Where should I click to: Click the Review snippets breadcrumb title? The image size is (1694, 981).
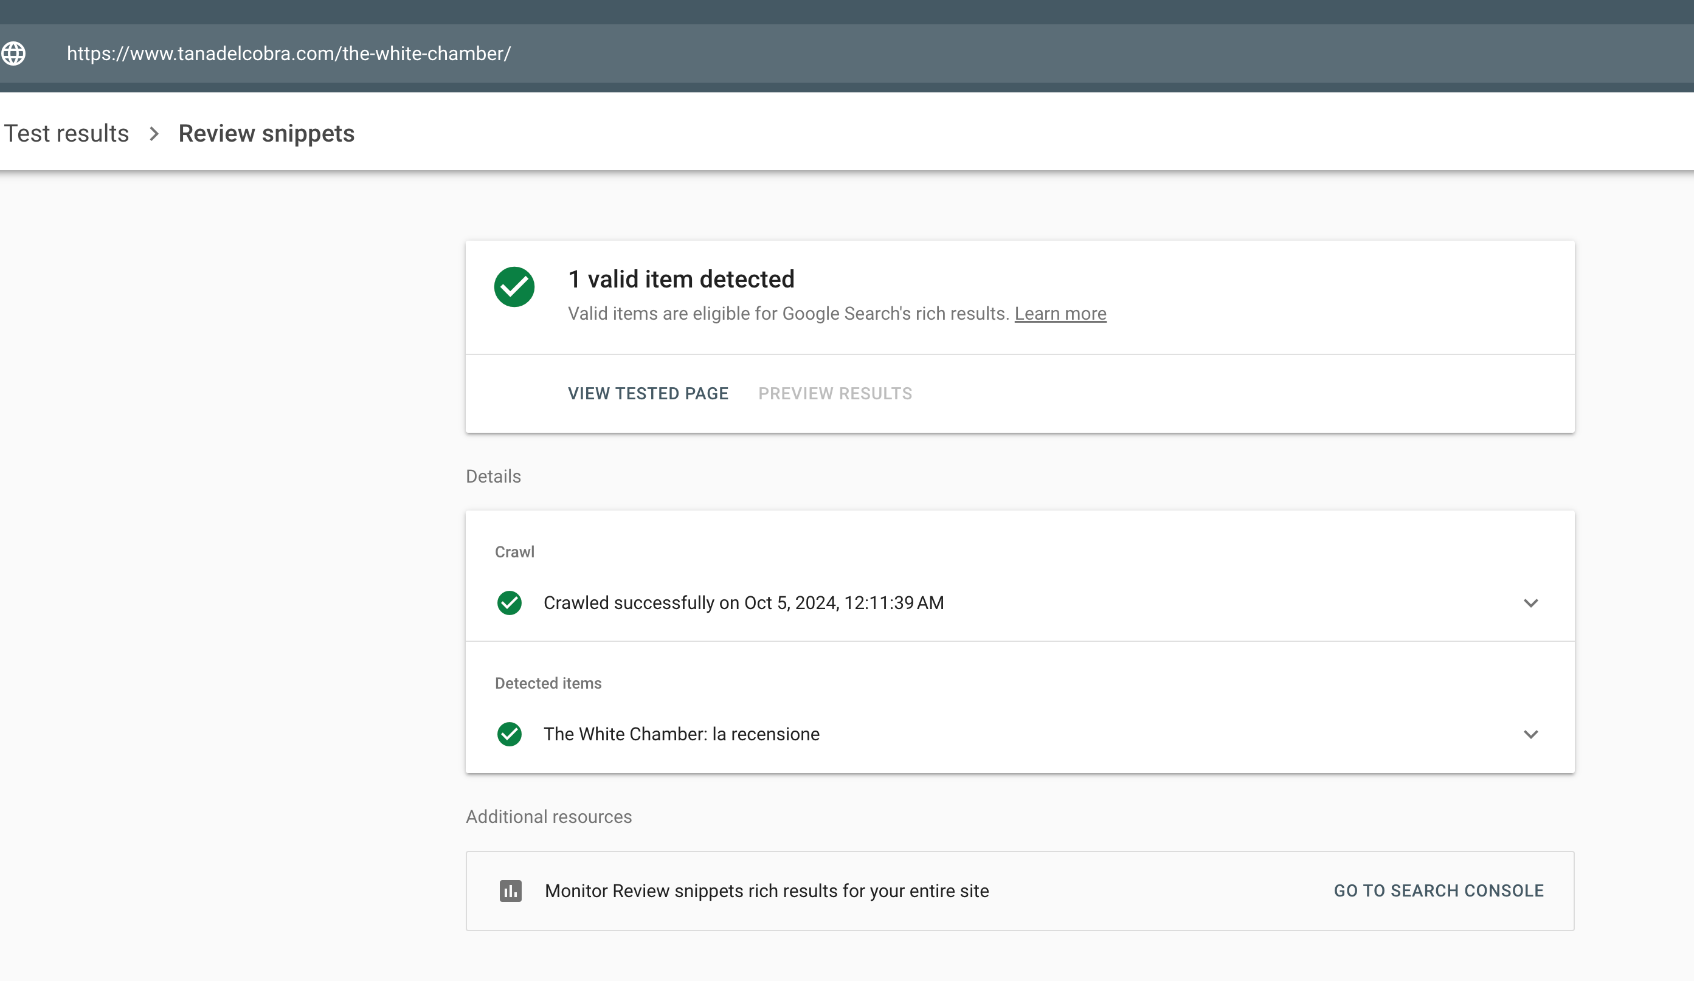266,134
